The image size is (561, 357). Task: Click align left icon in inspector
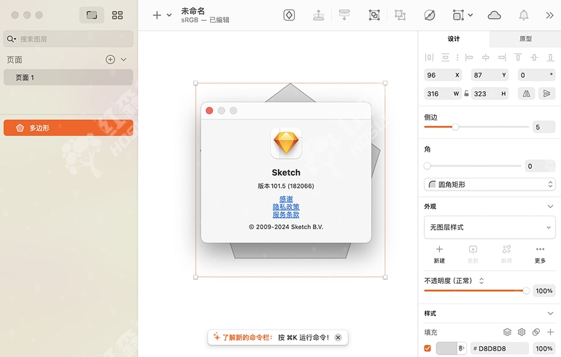[x=469, y=57]
